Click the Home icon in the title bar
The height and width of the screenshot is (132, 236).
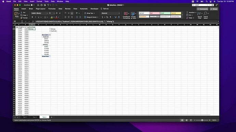click(x=38, y=5)
